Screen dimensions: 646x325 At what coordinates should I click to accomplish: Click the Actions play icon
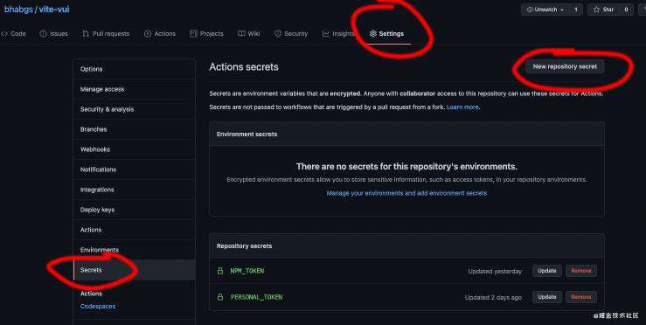(x=148, y=34)
